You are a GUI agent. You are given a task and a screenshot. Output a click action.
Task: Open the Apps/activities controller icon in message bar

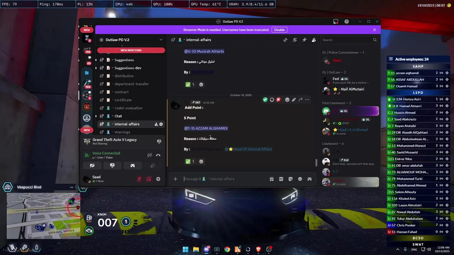click(309, 179)
